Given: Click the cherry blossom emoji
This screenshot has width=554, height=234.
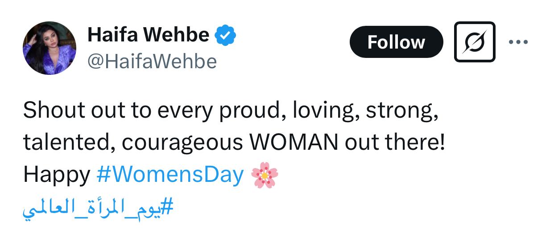Looking at the screenshot, I should point(265,176).
